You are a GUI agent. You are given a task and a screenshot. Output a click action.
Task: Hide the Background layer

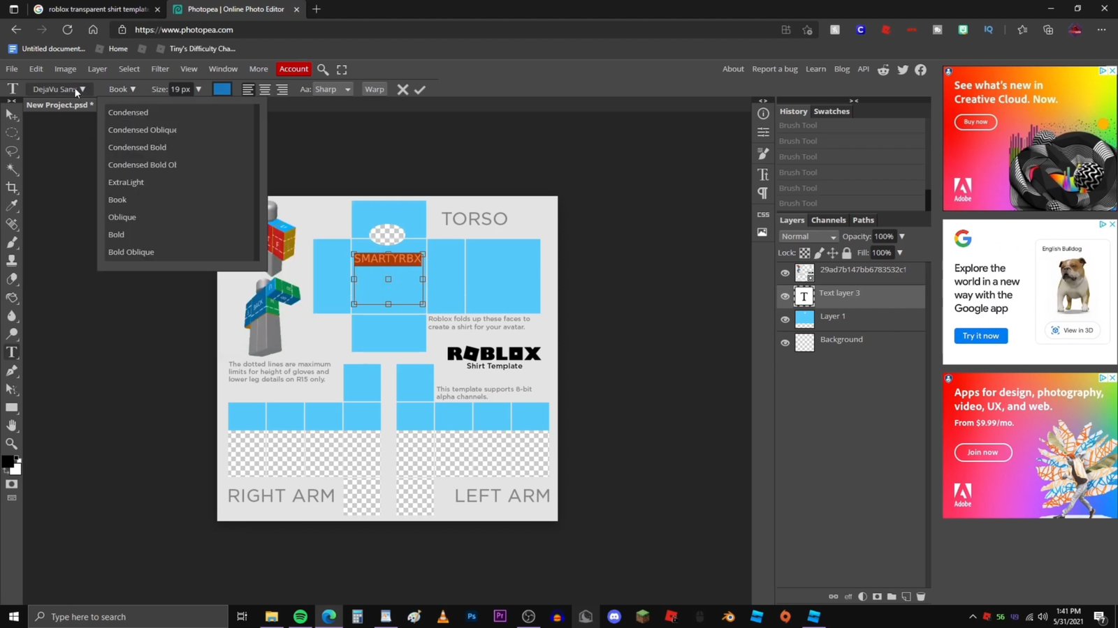(x=785, y=342)
